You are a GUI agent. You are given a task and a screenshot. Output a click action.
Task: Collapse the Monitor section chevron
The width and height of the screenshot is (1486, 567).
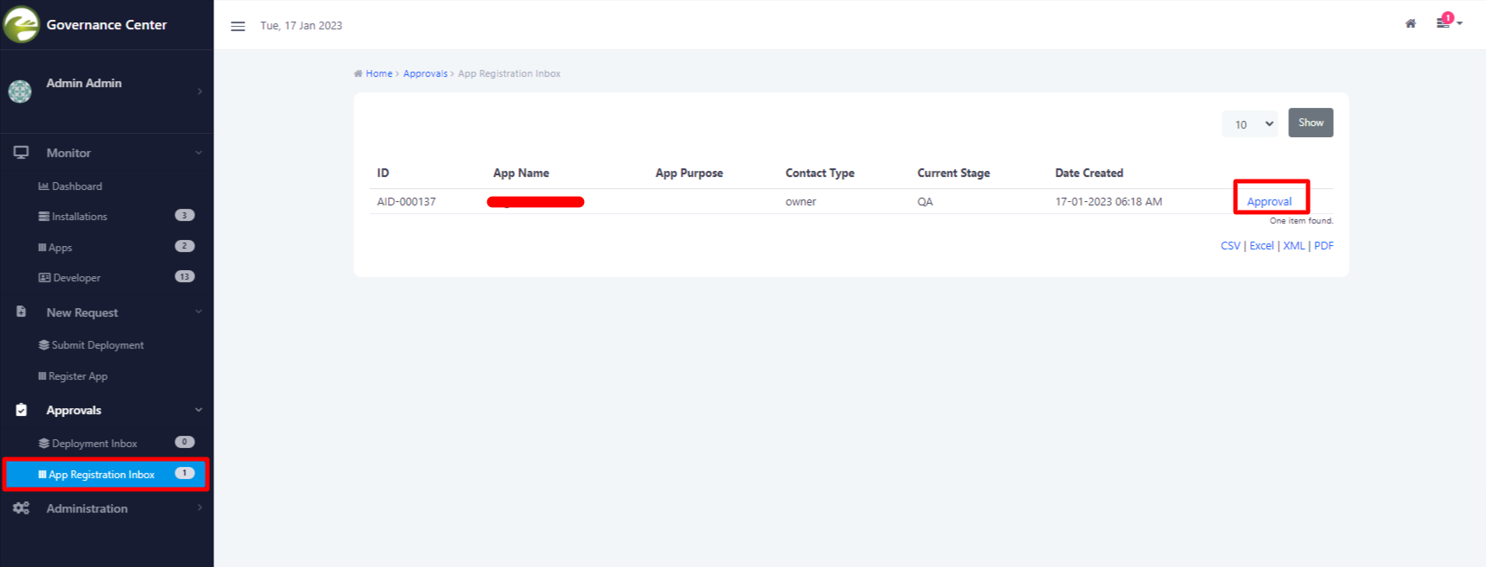pyautogui.click(x=199, y=153)
